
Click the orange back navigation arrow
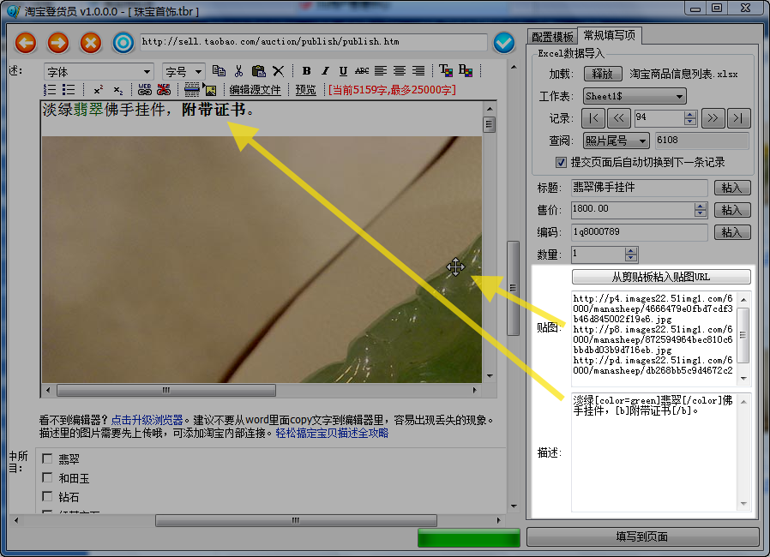point(26,43)
